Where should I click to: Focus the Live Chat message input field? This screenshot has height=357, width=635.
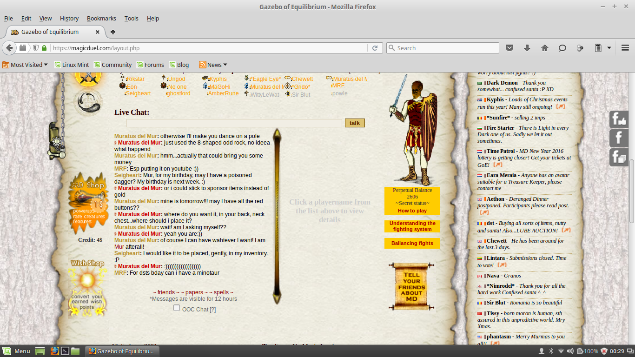click(x=234, y=123)
